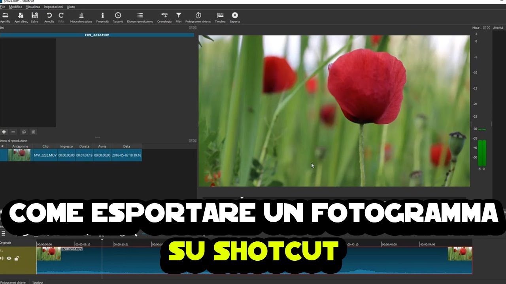
Task: Click the MVI_2232.MOV filter header bar
Action: click(x=97, y=35)
